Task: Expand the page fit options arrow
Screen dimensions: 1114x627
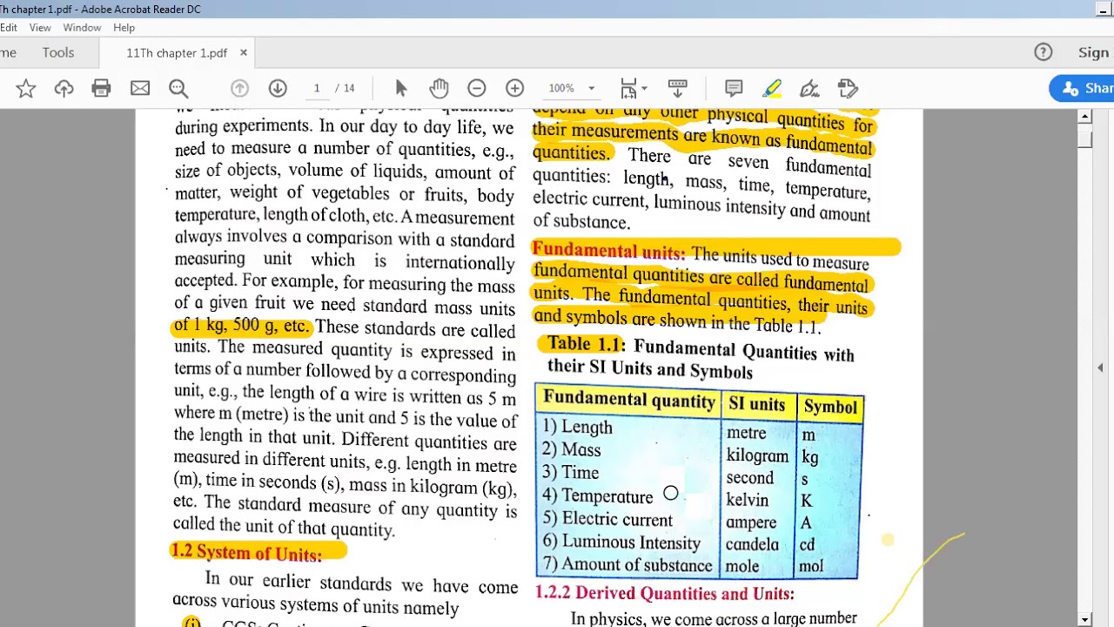Action: pyautogui.click(x=644, y=88)
